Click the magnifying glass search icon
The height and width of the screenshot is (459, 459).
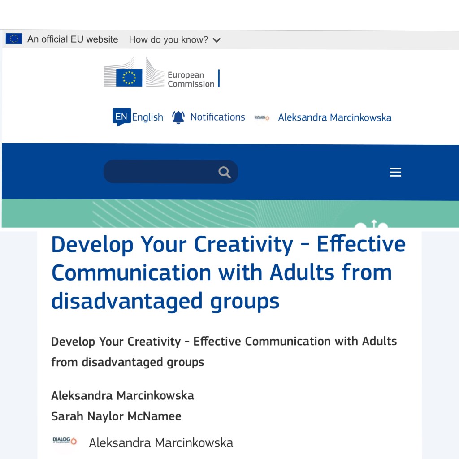tap(225, 173)
